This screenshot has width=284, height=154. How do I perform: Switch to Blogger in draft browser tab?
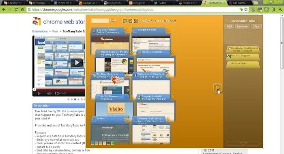(140, 3)
